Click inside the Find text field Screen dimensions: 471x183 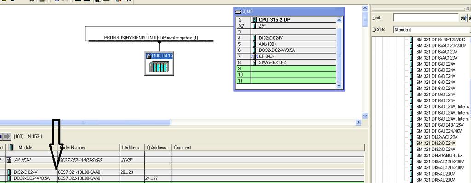pos(426,18)
